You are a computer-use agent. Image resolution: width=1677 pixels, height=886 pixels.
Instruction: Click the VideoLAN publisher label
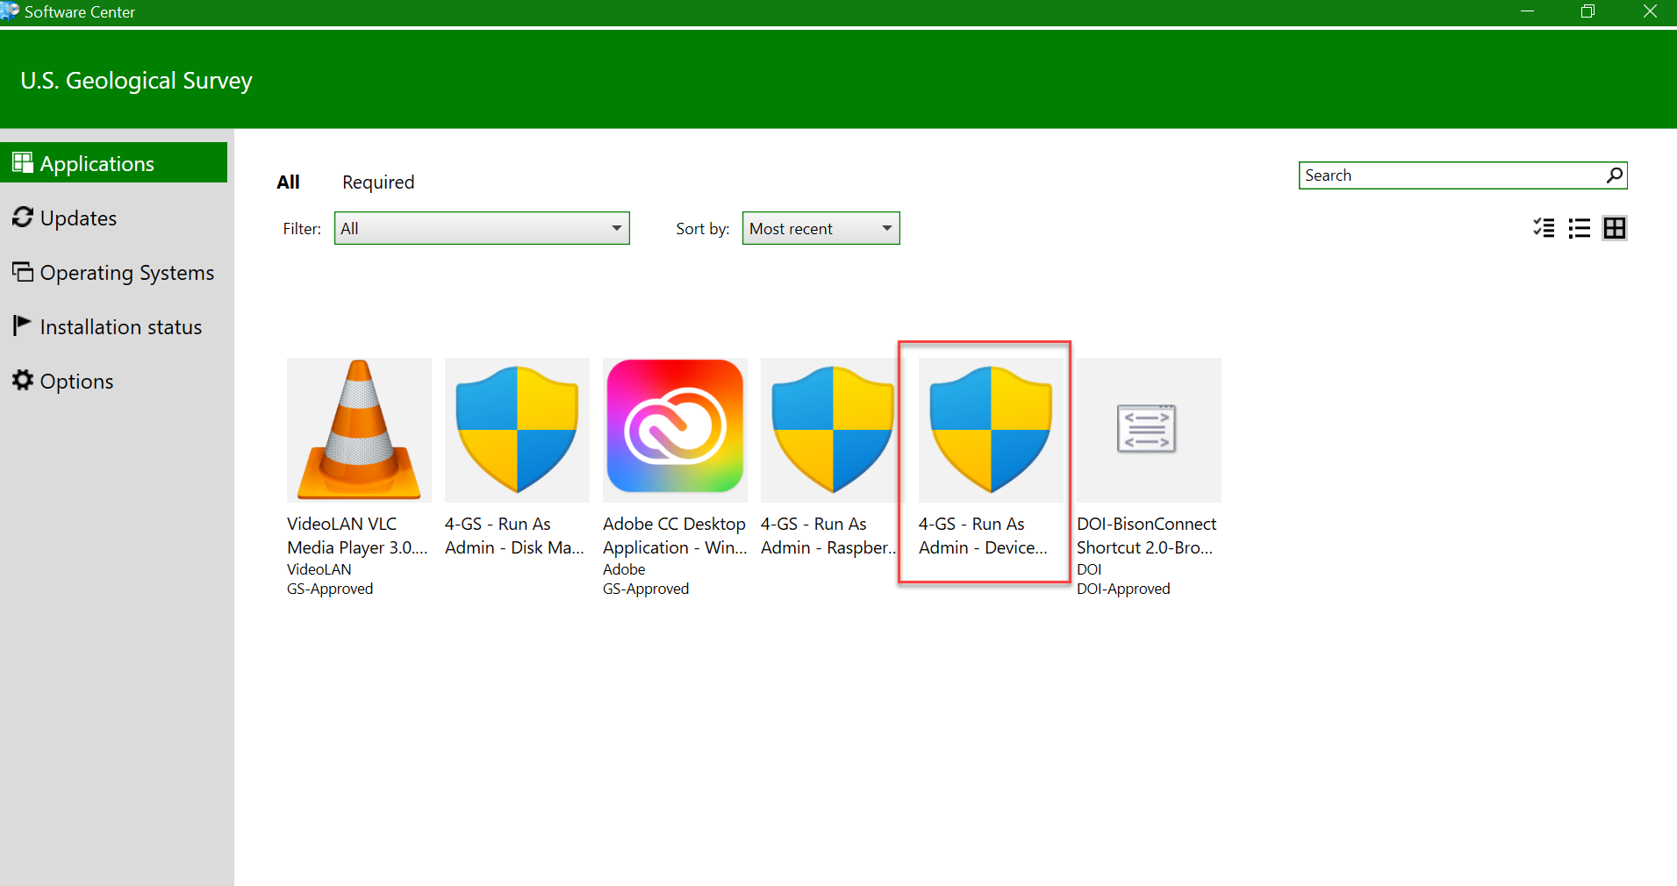pos(319,569)
